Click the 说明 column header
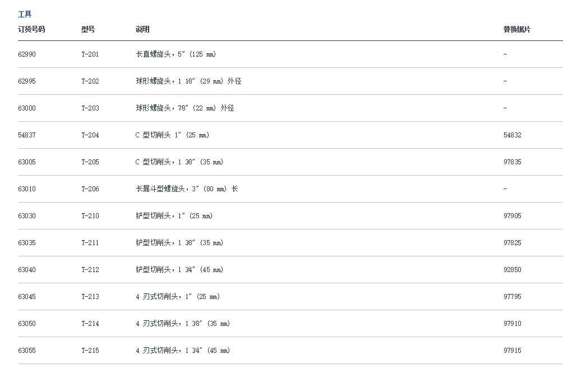The width and height of the screenshot is (577, 368). tap(142, 29)
